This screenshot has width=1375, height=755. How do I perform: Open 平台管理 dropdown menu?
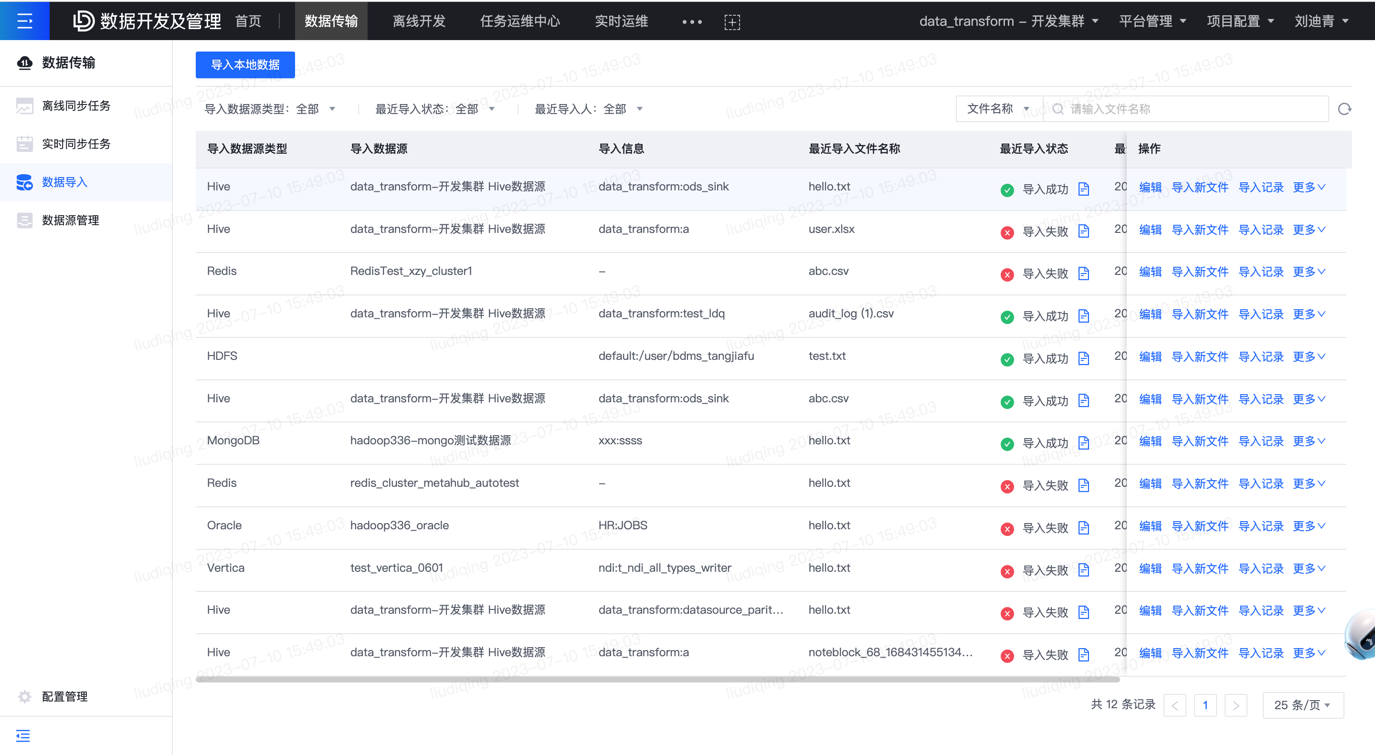point(1152,21)
